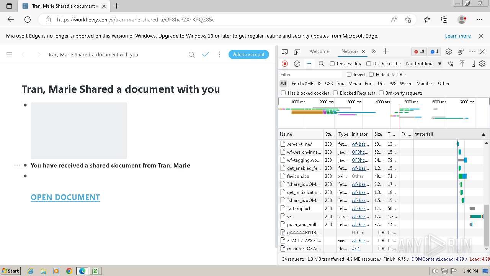Switch to the Welcome DevTools tab
This screenshot has width=490, height=276.
319,51
